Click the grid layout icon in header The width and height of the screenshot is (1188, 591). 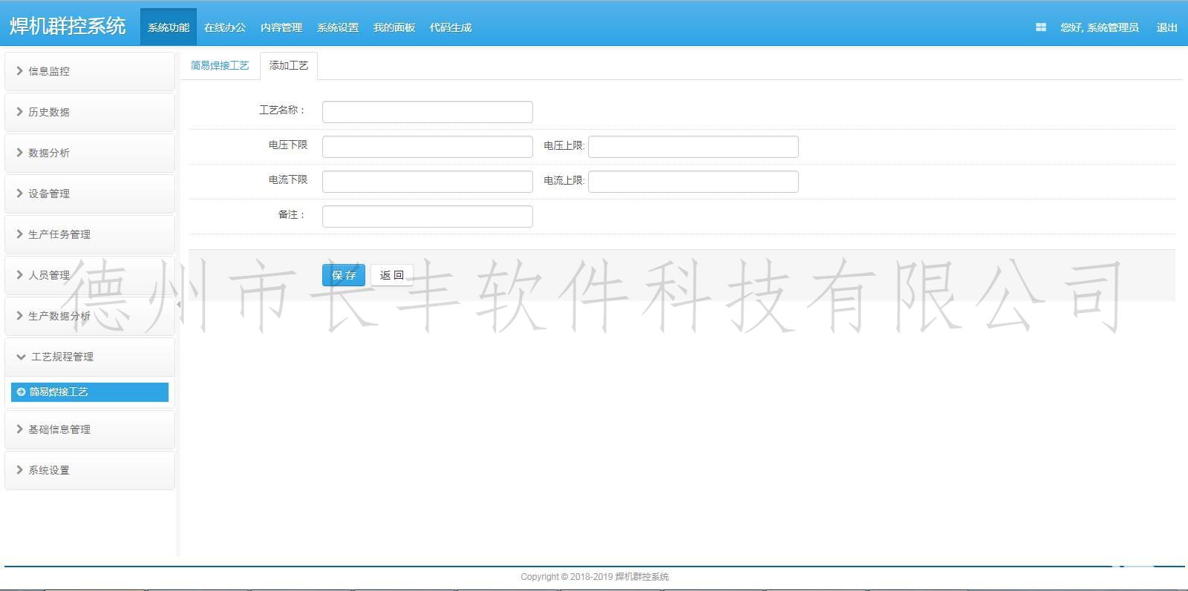[1040, 27]
